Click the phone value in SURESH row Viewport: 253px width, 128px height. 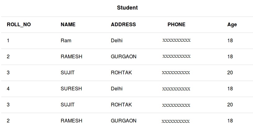click(176, 89)
